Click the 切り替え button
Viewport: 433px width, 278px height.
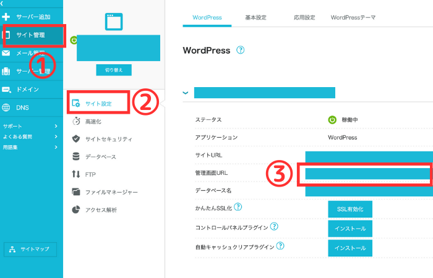coord(114,70)
